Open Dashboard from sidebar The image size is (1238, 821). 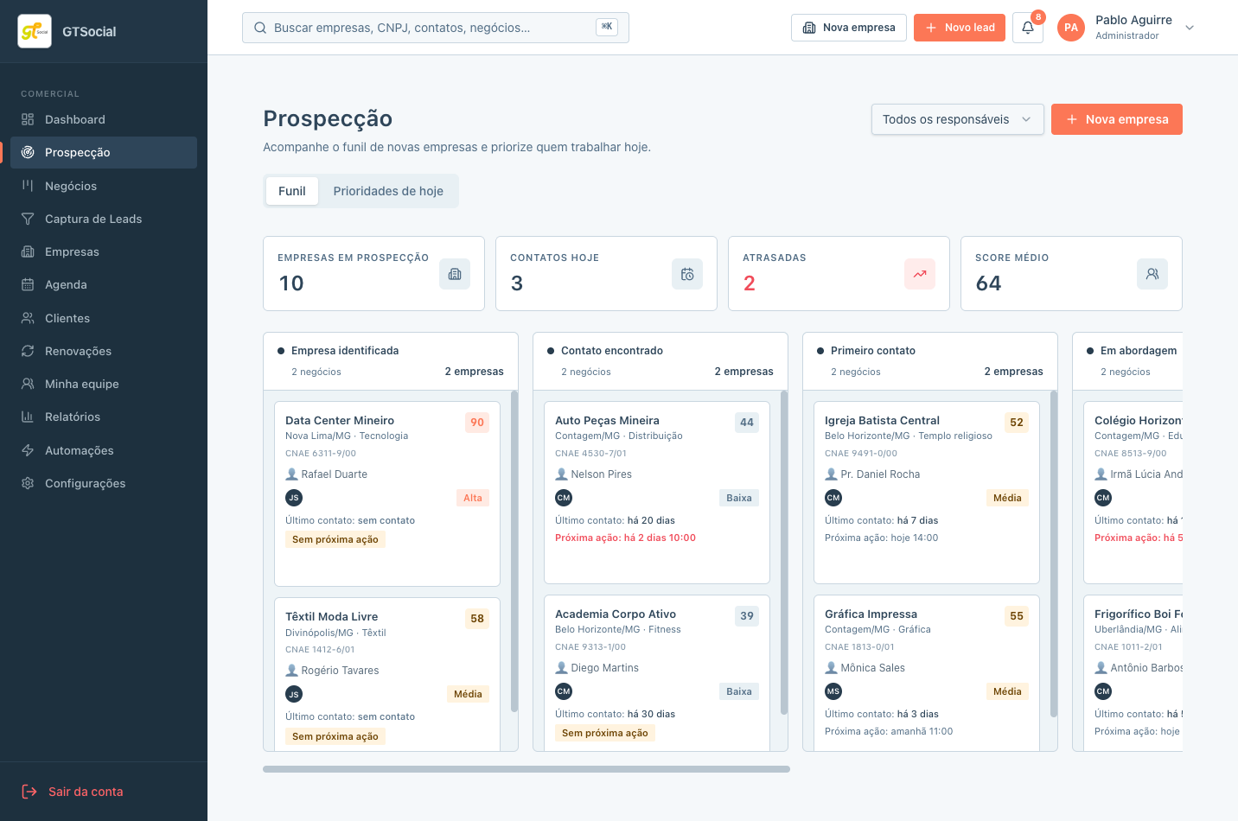[104, 119]
